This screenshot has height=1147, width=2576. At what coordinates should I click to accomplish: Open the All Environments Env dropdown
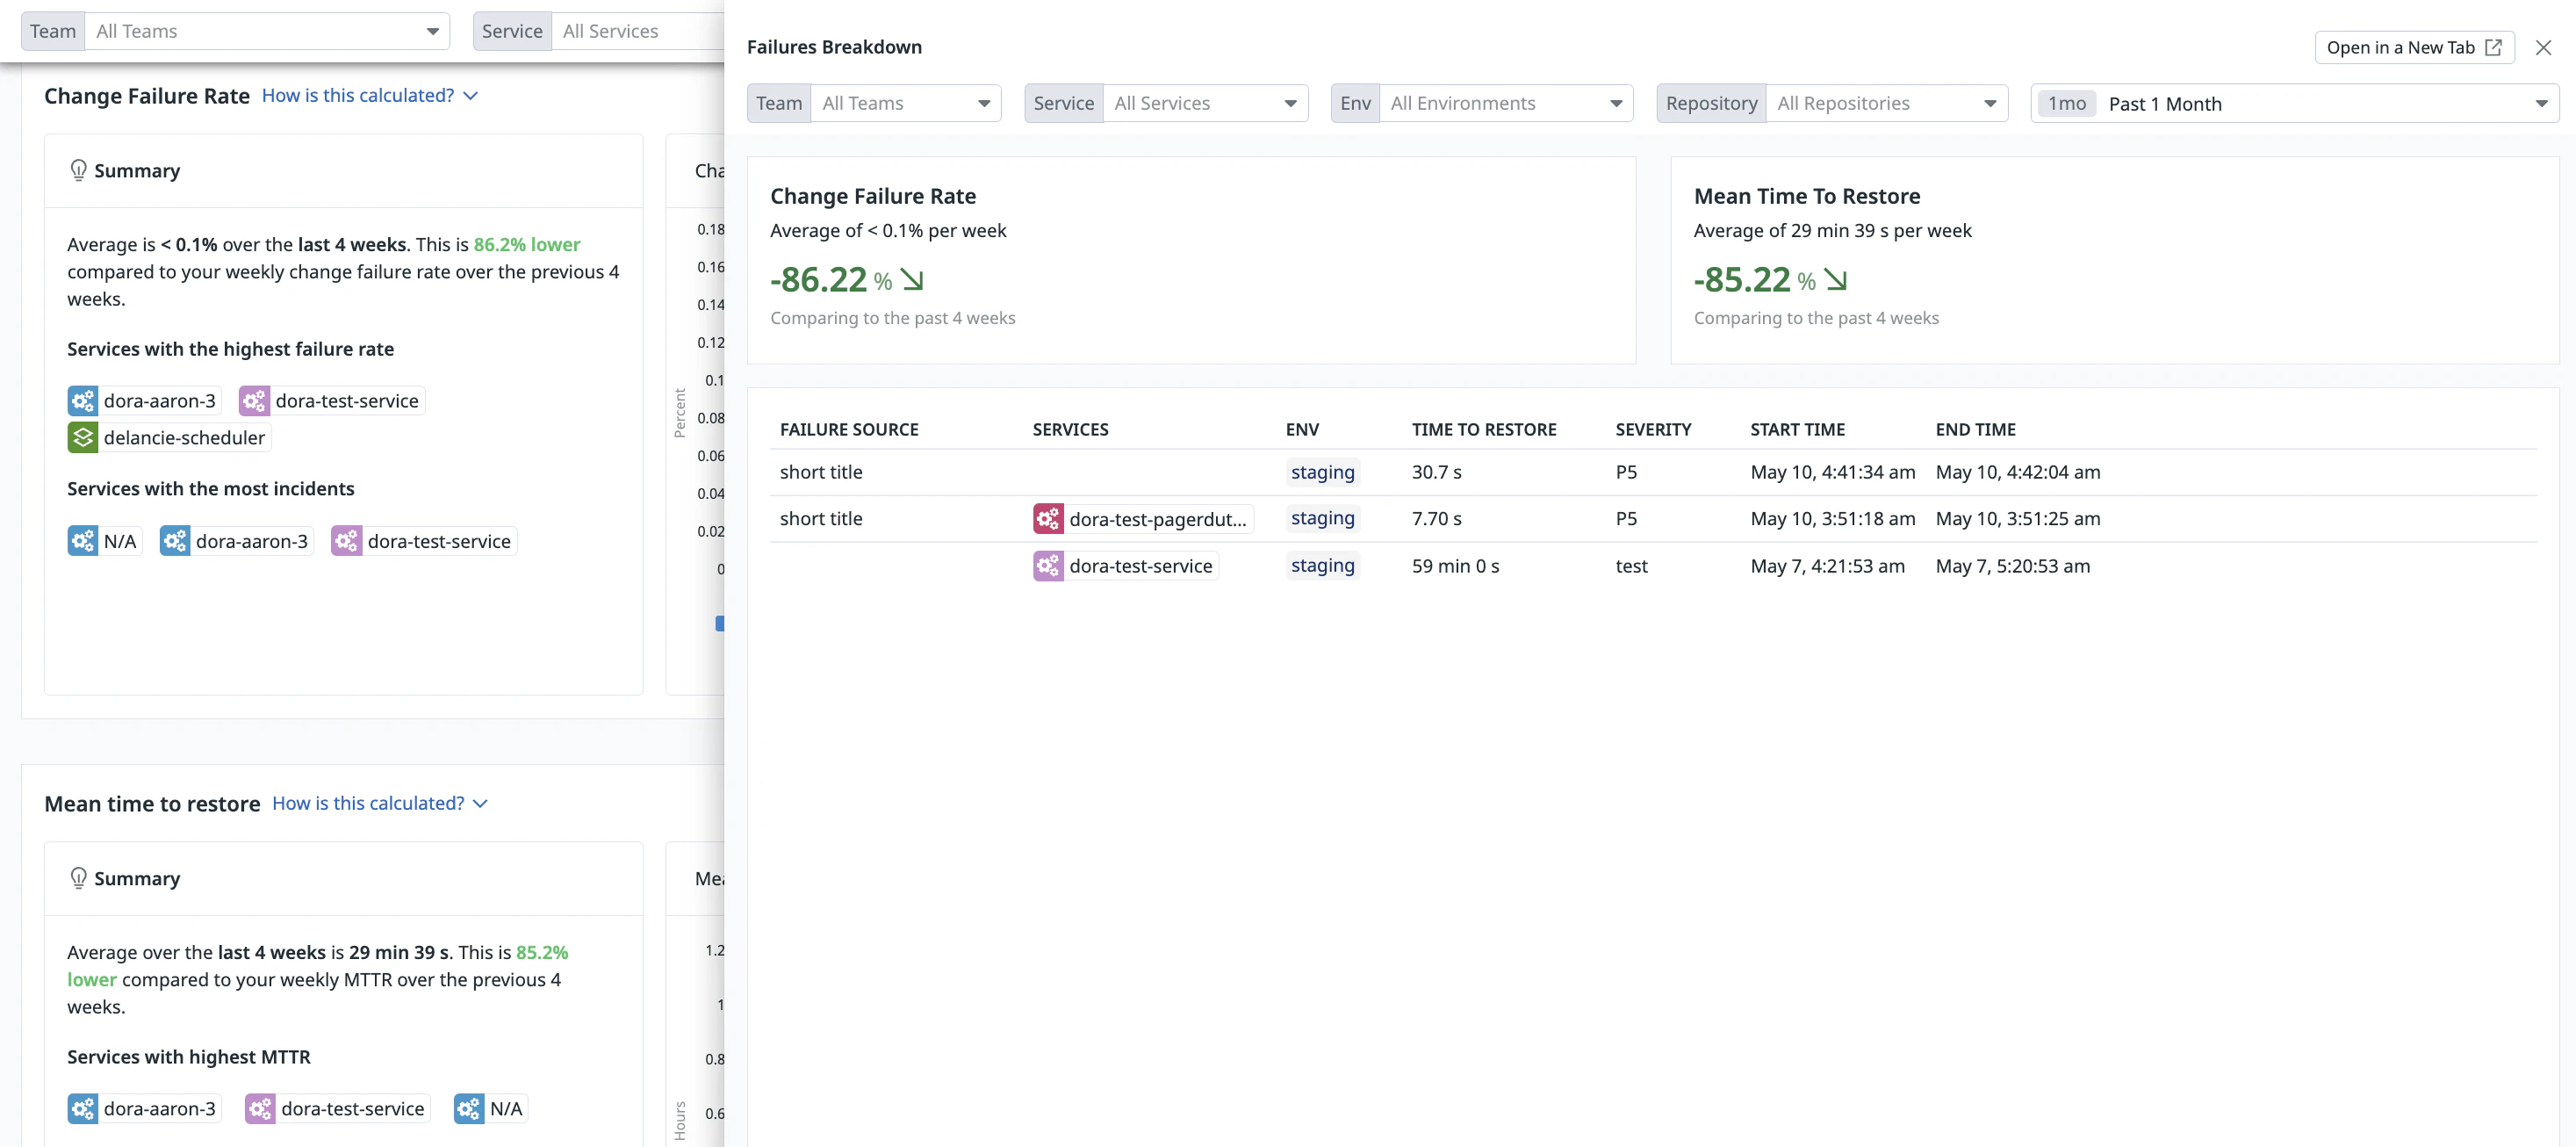pyautogui.click(x=1505, y=103)
